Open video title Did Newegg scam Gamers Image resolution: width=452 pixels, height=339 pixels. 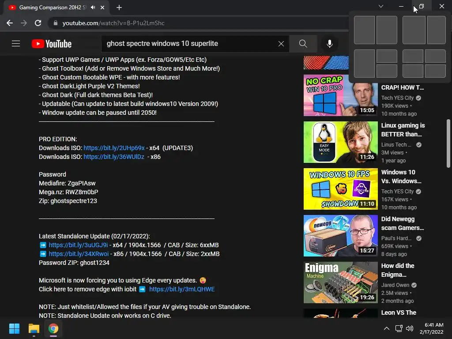pos(403,223)
